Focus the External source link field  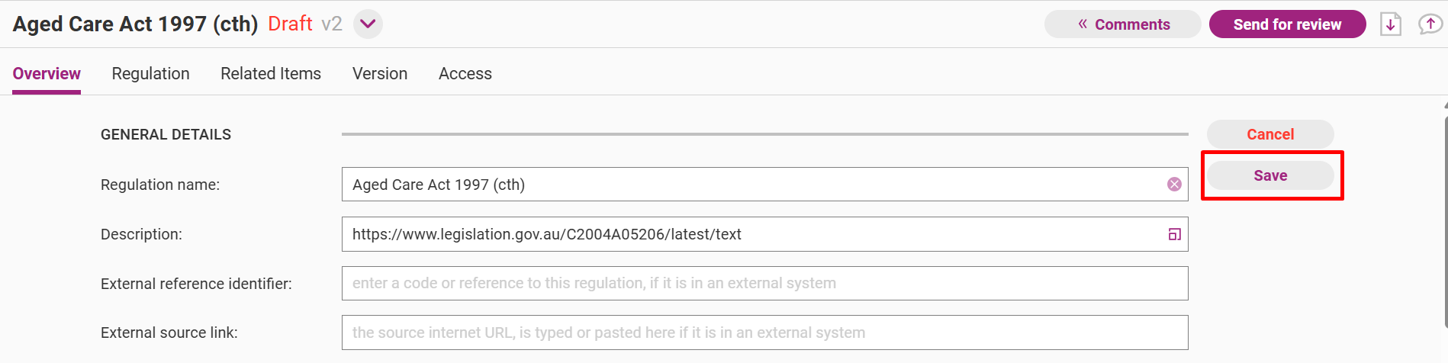(x=765, y=332)
